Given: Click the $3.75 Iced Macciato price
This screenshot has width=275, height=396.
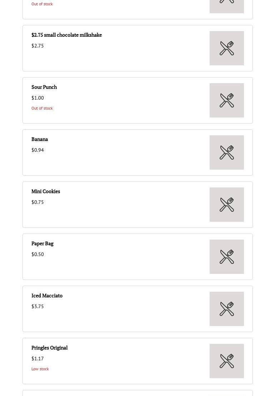Looking at the screenshot, I should [37, 306].
